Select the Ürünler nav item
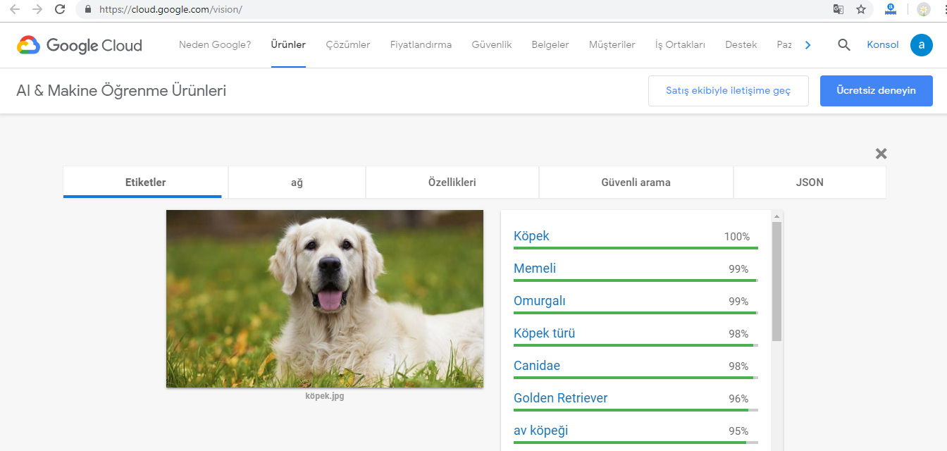This screenshot has width=947, height=451. 288,44
